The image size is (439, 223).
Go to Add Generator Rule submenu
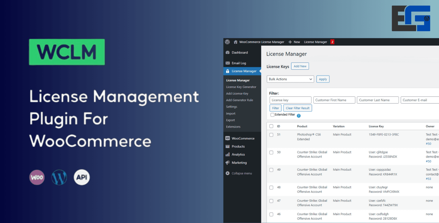240,100
